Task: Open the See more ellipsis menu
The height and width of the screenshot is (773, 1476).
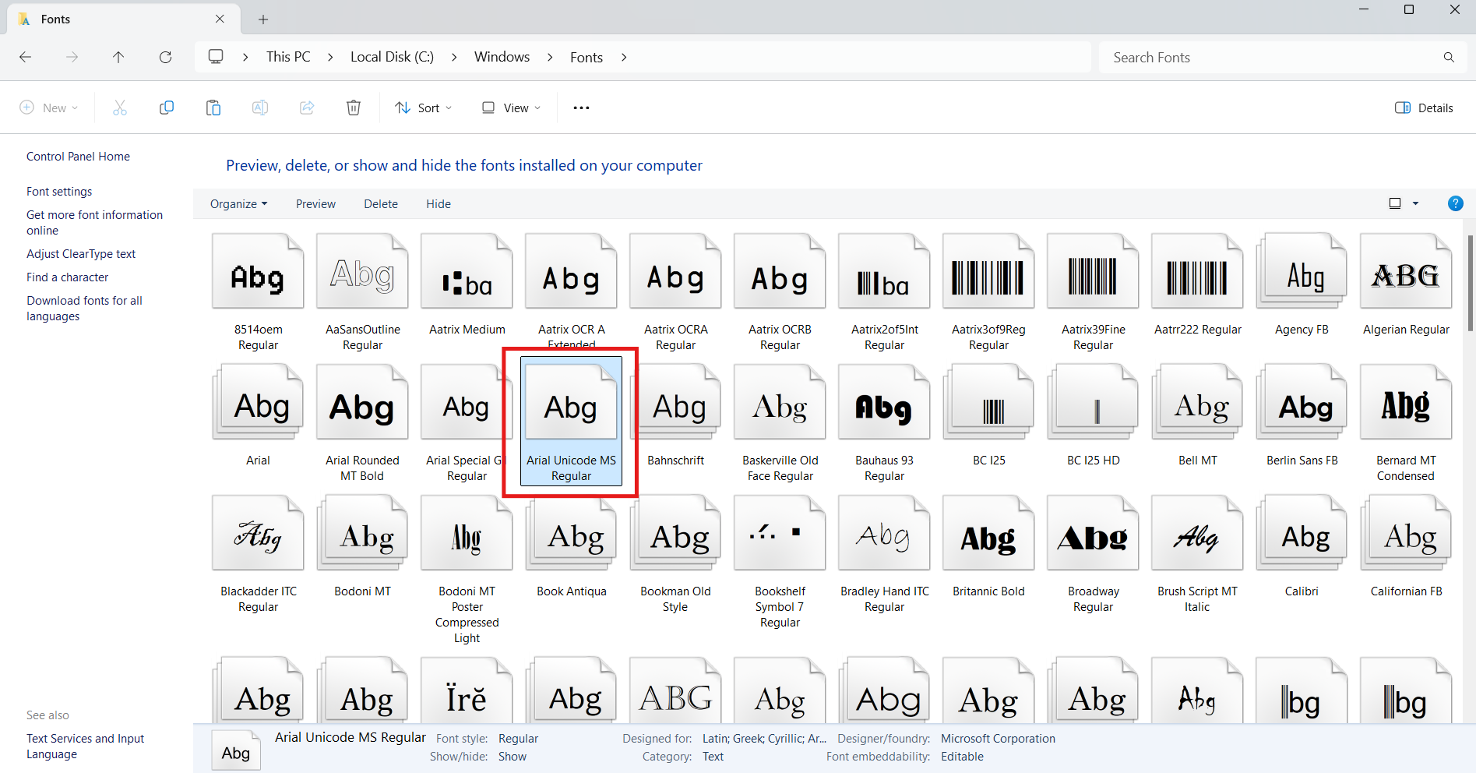Action: pyautogui.click(x=581, y=108)
